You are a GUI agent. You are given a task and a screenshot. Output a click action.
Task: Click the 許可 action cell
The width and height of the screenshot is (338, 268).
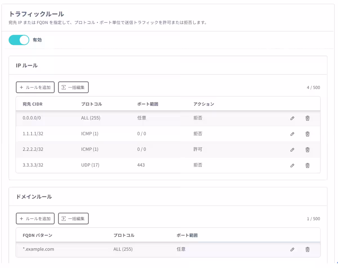point(198,149)
